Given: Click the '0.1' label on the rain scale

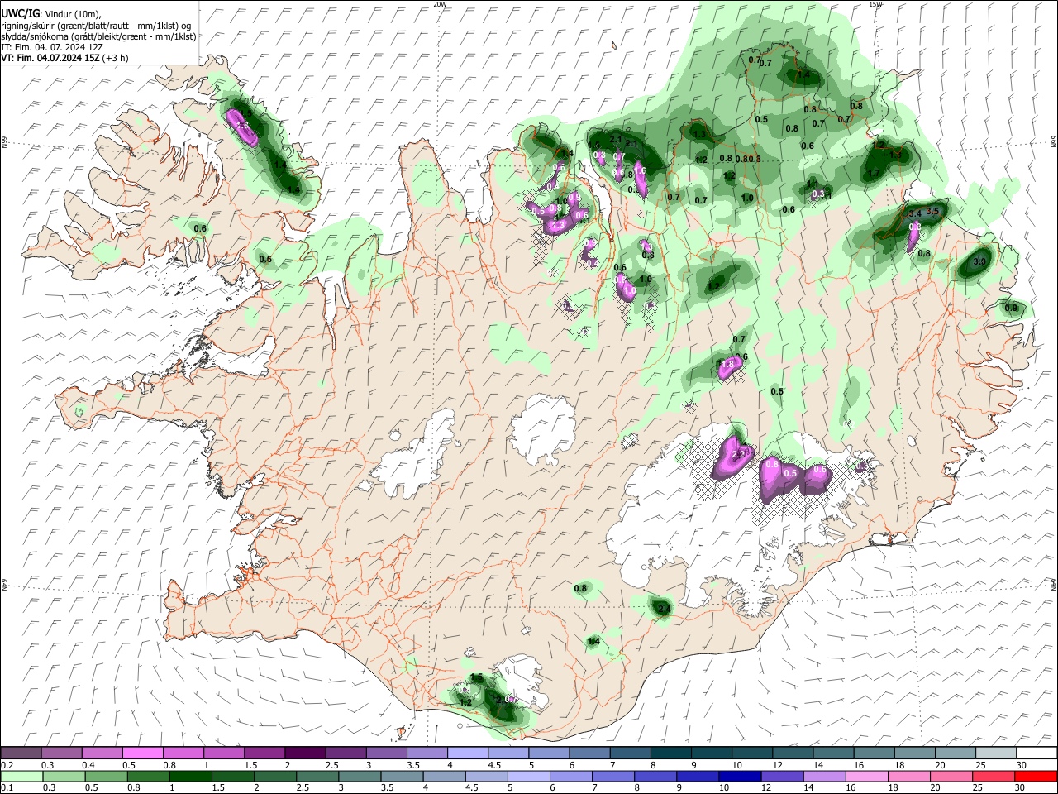Looking at the screenshot, I should (7, 788).
